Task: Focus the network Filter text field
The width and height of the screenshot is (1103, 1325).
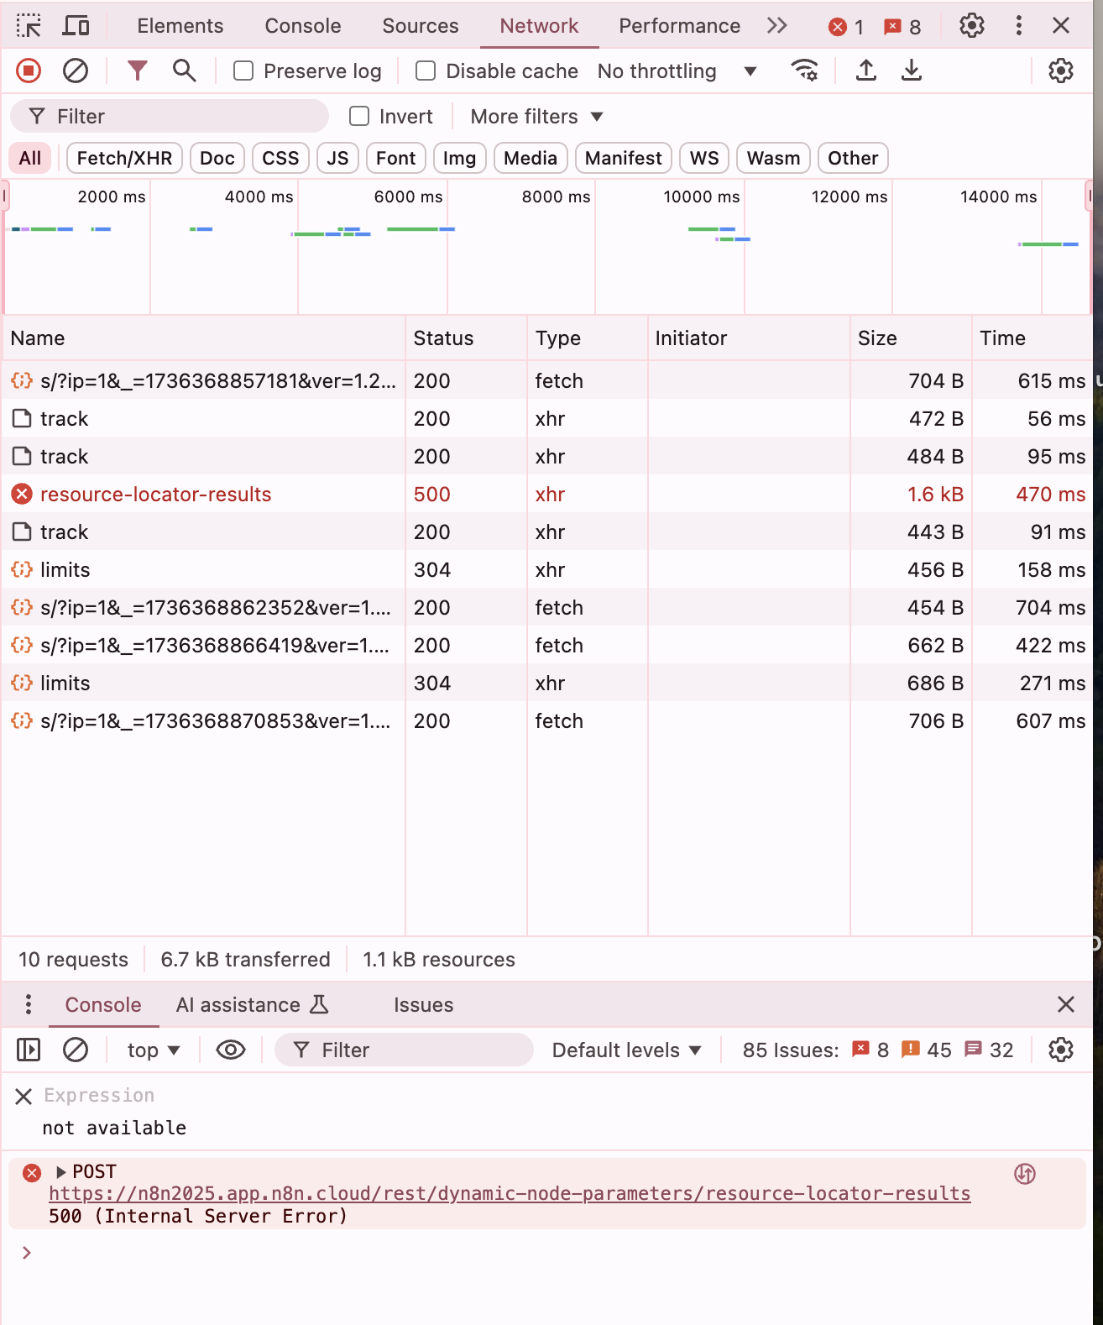Action: 170,117
